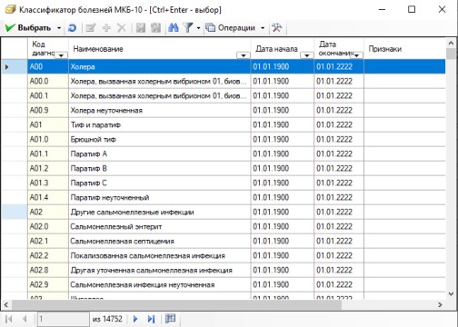This screenshot has width=458, height=327.
Task: Click the horizontal scrollbar thumb
Action: (x=176, y=305)
